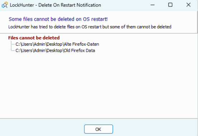198x136 pixels.
Task: Click the "C:" prefix of Old Firefox Data entry
Action: [x=18, y=51]
